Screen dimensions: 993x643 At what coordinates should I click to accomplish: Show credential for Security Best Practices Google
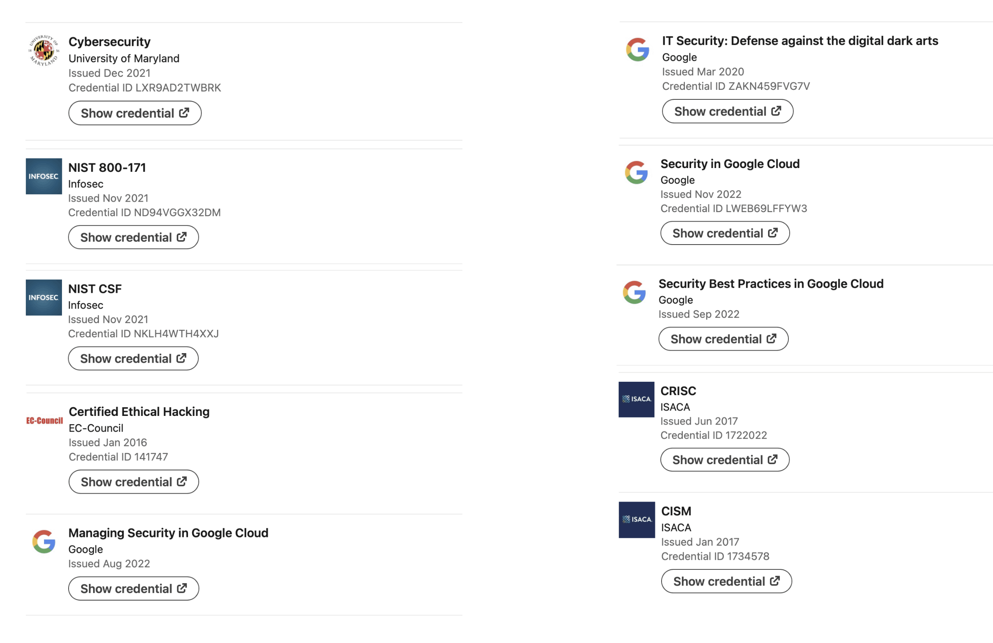[724, 338]
